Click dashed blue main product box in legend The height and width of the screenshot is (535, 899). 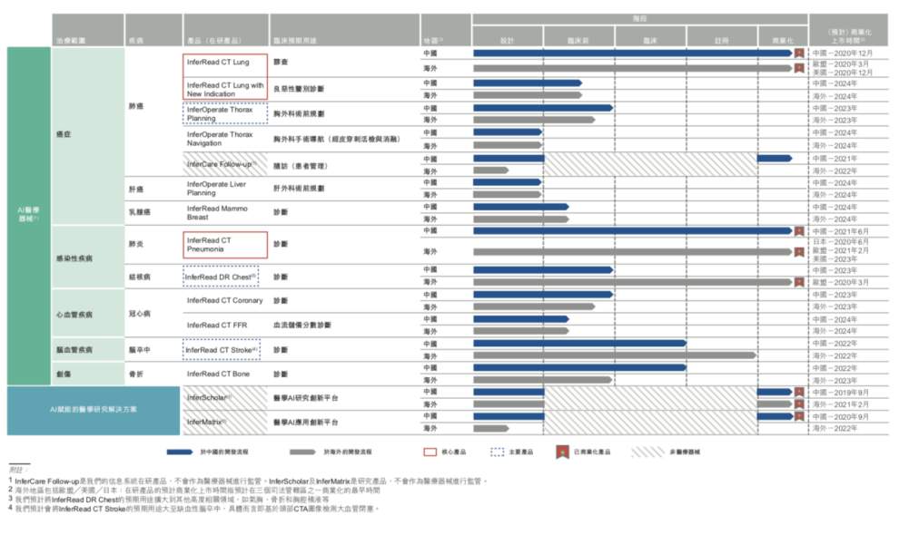[498, 451]
